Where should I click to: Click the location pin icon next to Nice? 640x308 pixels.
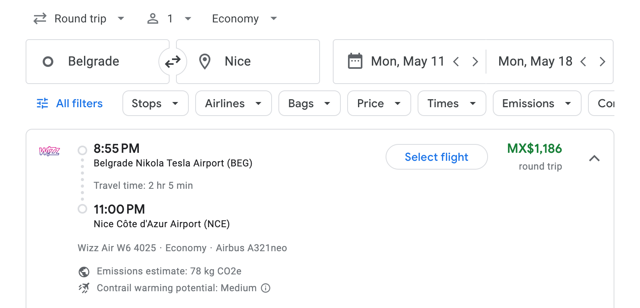[205, 61]
